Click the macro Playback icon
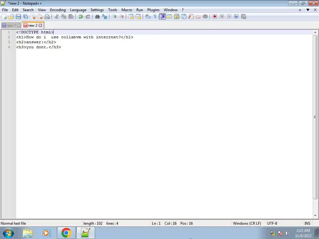The width and height of the screenshot is (319, 239). [229, 17]
